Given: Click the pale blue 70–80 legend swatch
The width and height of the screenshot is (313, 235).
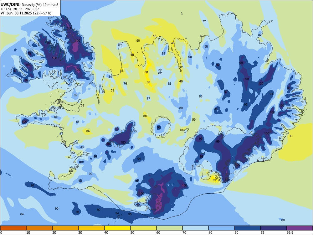Looking at the screenshot, I should pyautogui.click(x=195, y=228).
